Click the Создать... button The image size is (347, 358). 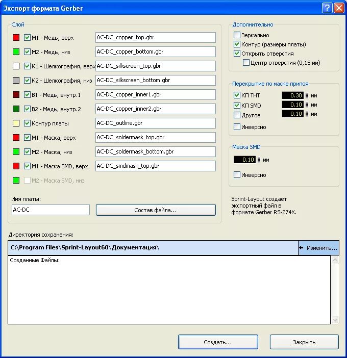(218, 342)
